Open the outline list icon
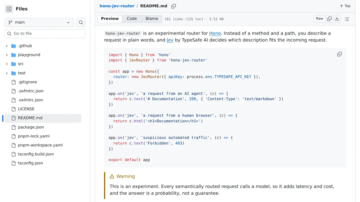 (x=347, y=19)
